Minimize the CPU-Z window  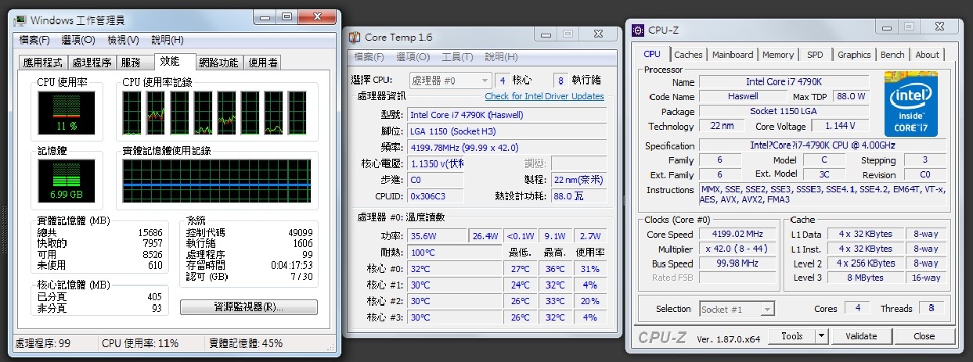point(888,27)
